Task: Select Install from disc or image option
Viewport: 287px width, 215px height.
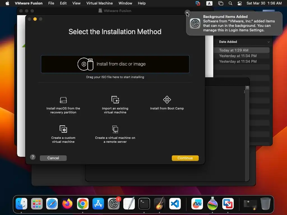Action: point(115,64)
